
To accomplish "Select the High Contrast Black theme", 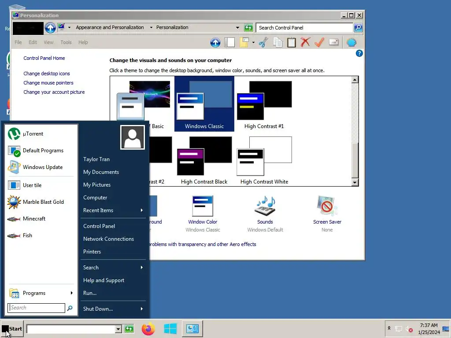I will (204, 160).
